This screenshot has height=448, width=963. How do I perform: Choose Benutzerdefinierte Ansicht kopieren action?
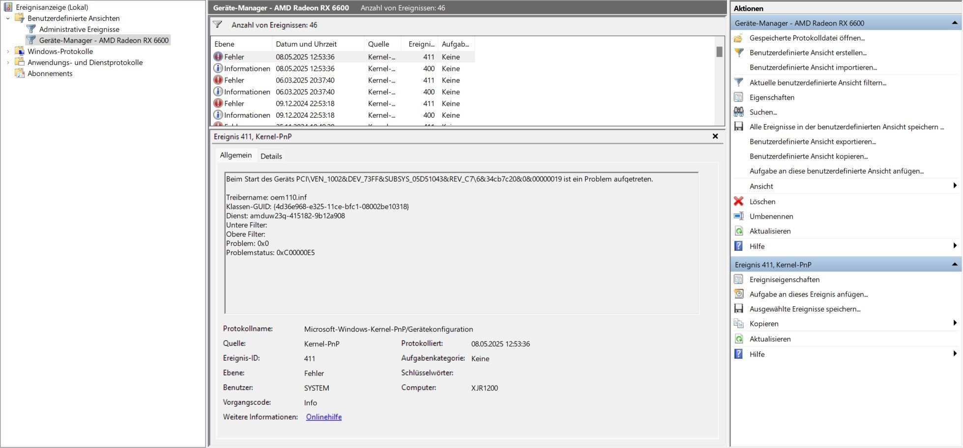(x=809, y=156)
